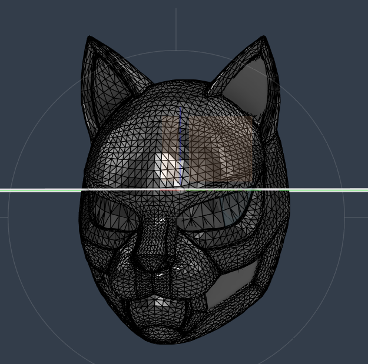Viewport: 368px width, 364px height.
Task: Click the origin point where the axes meet
Action: (180, 191)
